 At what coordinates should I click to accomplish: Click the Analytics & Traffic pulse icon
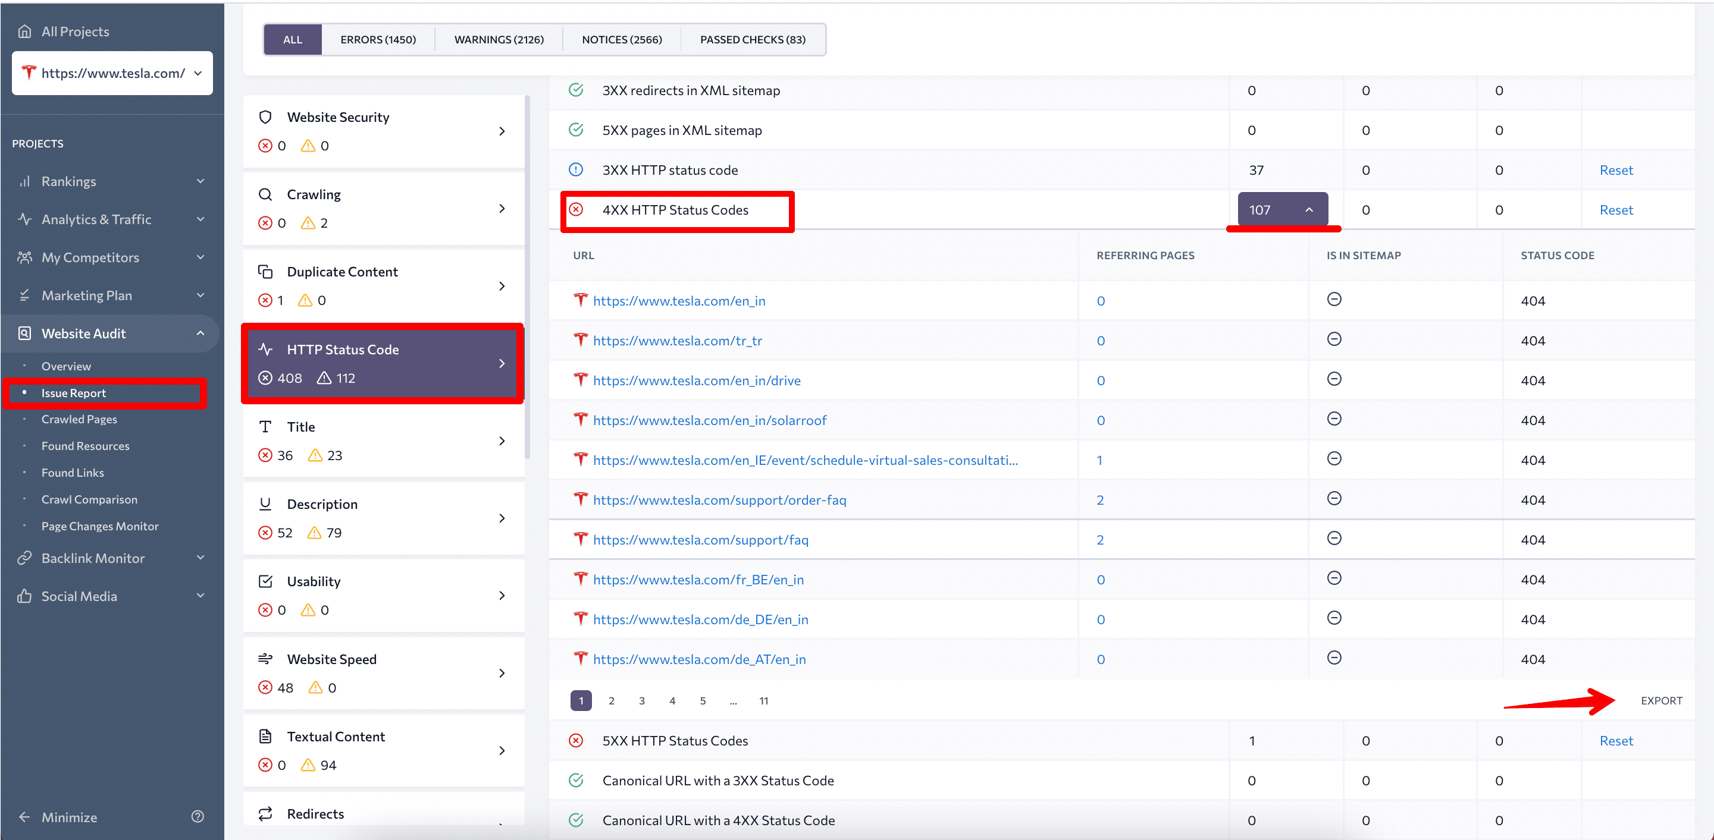tap(24, 219)
